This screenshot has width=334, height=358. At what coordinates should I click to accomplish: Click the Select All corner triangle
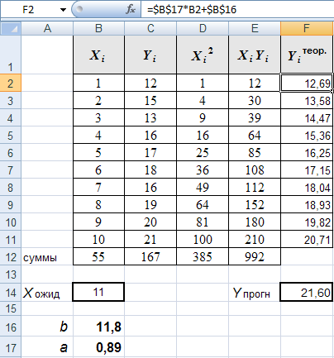pos(11,28)
